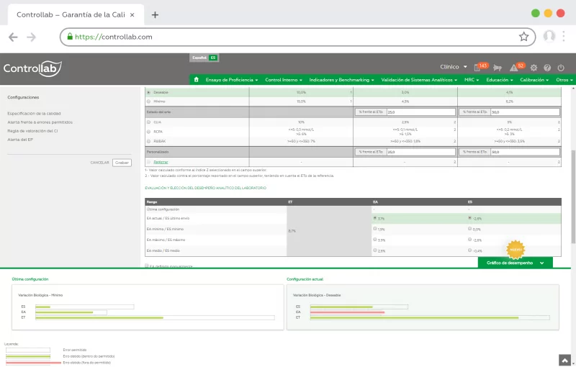Open the warning alerts icon with 52 badge
This screenshot has height=367, width=576.
[515, 67]
